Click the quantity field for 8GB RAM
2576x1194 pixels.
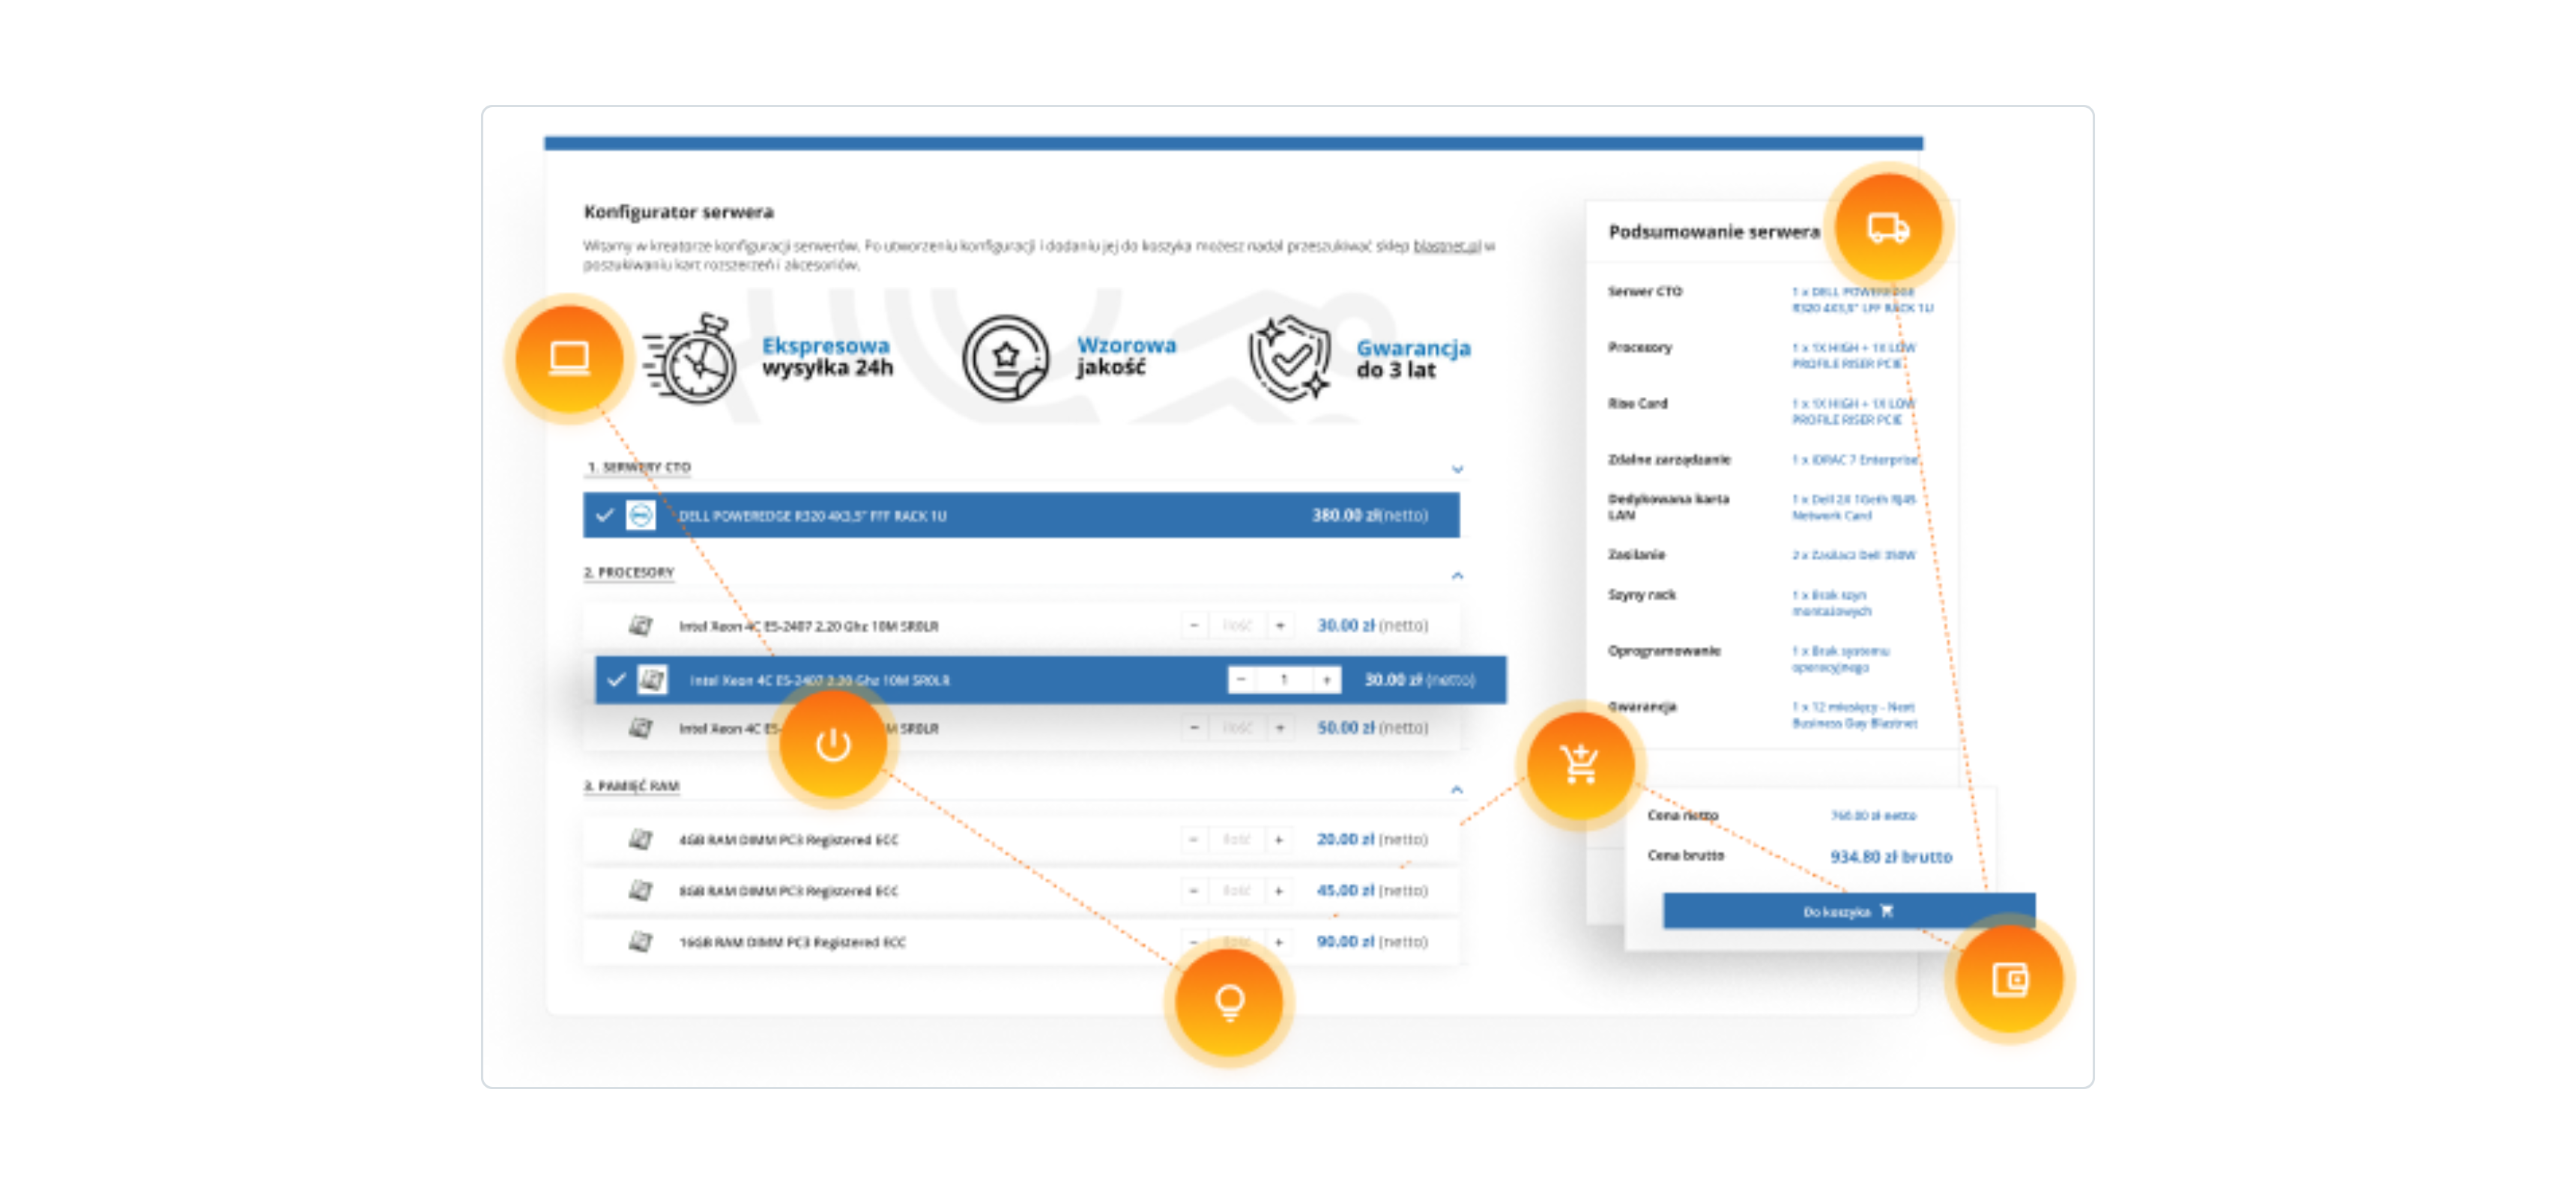click(1236, 891)
